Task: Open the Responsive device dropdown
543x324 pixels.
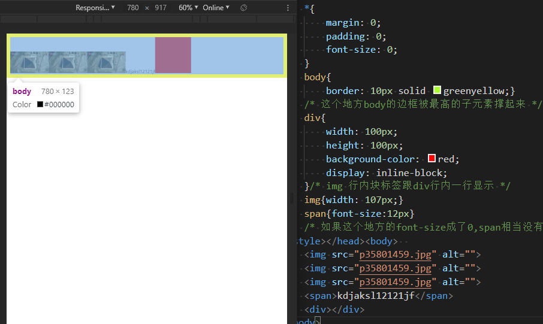Action: (95, 8)
